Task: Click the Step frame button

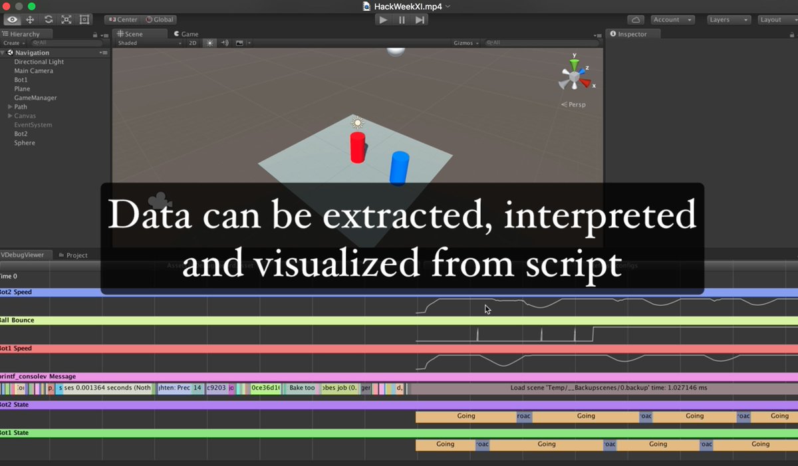Action: point(420,20)
